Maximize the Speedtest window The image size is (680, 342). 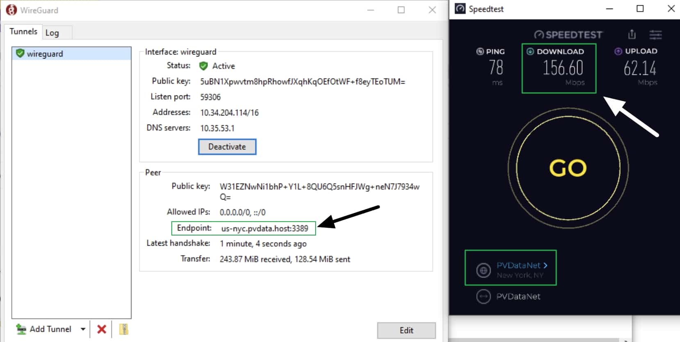(x=640, y=9)
